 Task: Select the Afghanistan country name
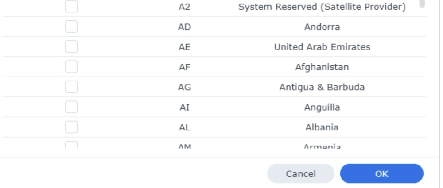[322, 67]
